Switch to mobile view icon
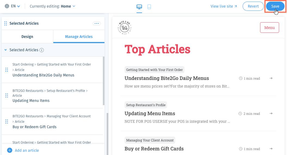The height and width of the screenshot is (155, 287). point(149,7)
